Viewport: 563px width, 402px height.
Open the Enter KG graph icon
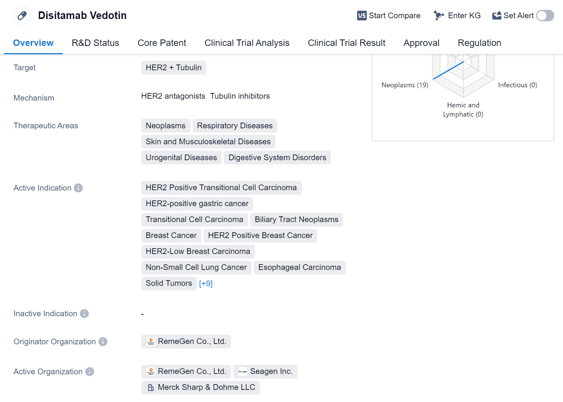[439, 16]
